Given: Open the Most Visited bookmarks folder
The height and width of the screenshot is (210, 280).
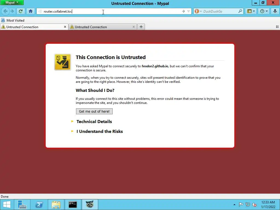Looking at the screenshot, I should click(x=13, y=20).
